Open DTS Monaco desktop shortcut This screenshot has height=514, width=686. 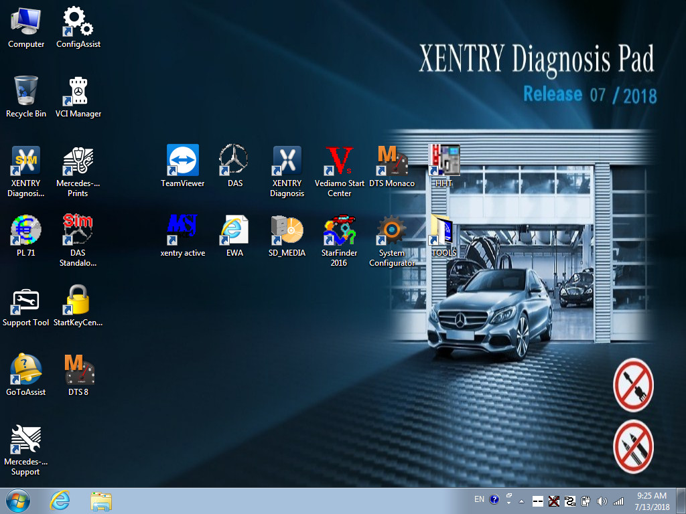tap(392, 161)
